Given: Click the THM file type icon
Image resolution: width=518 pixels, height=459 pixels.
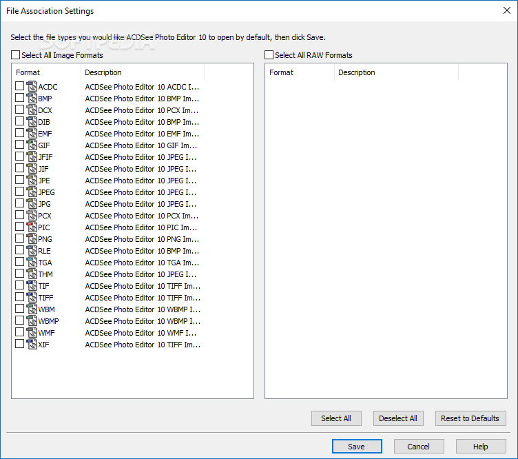Looking at the screenshot, I should click(32, 274).
